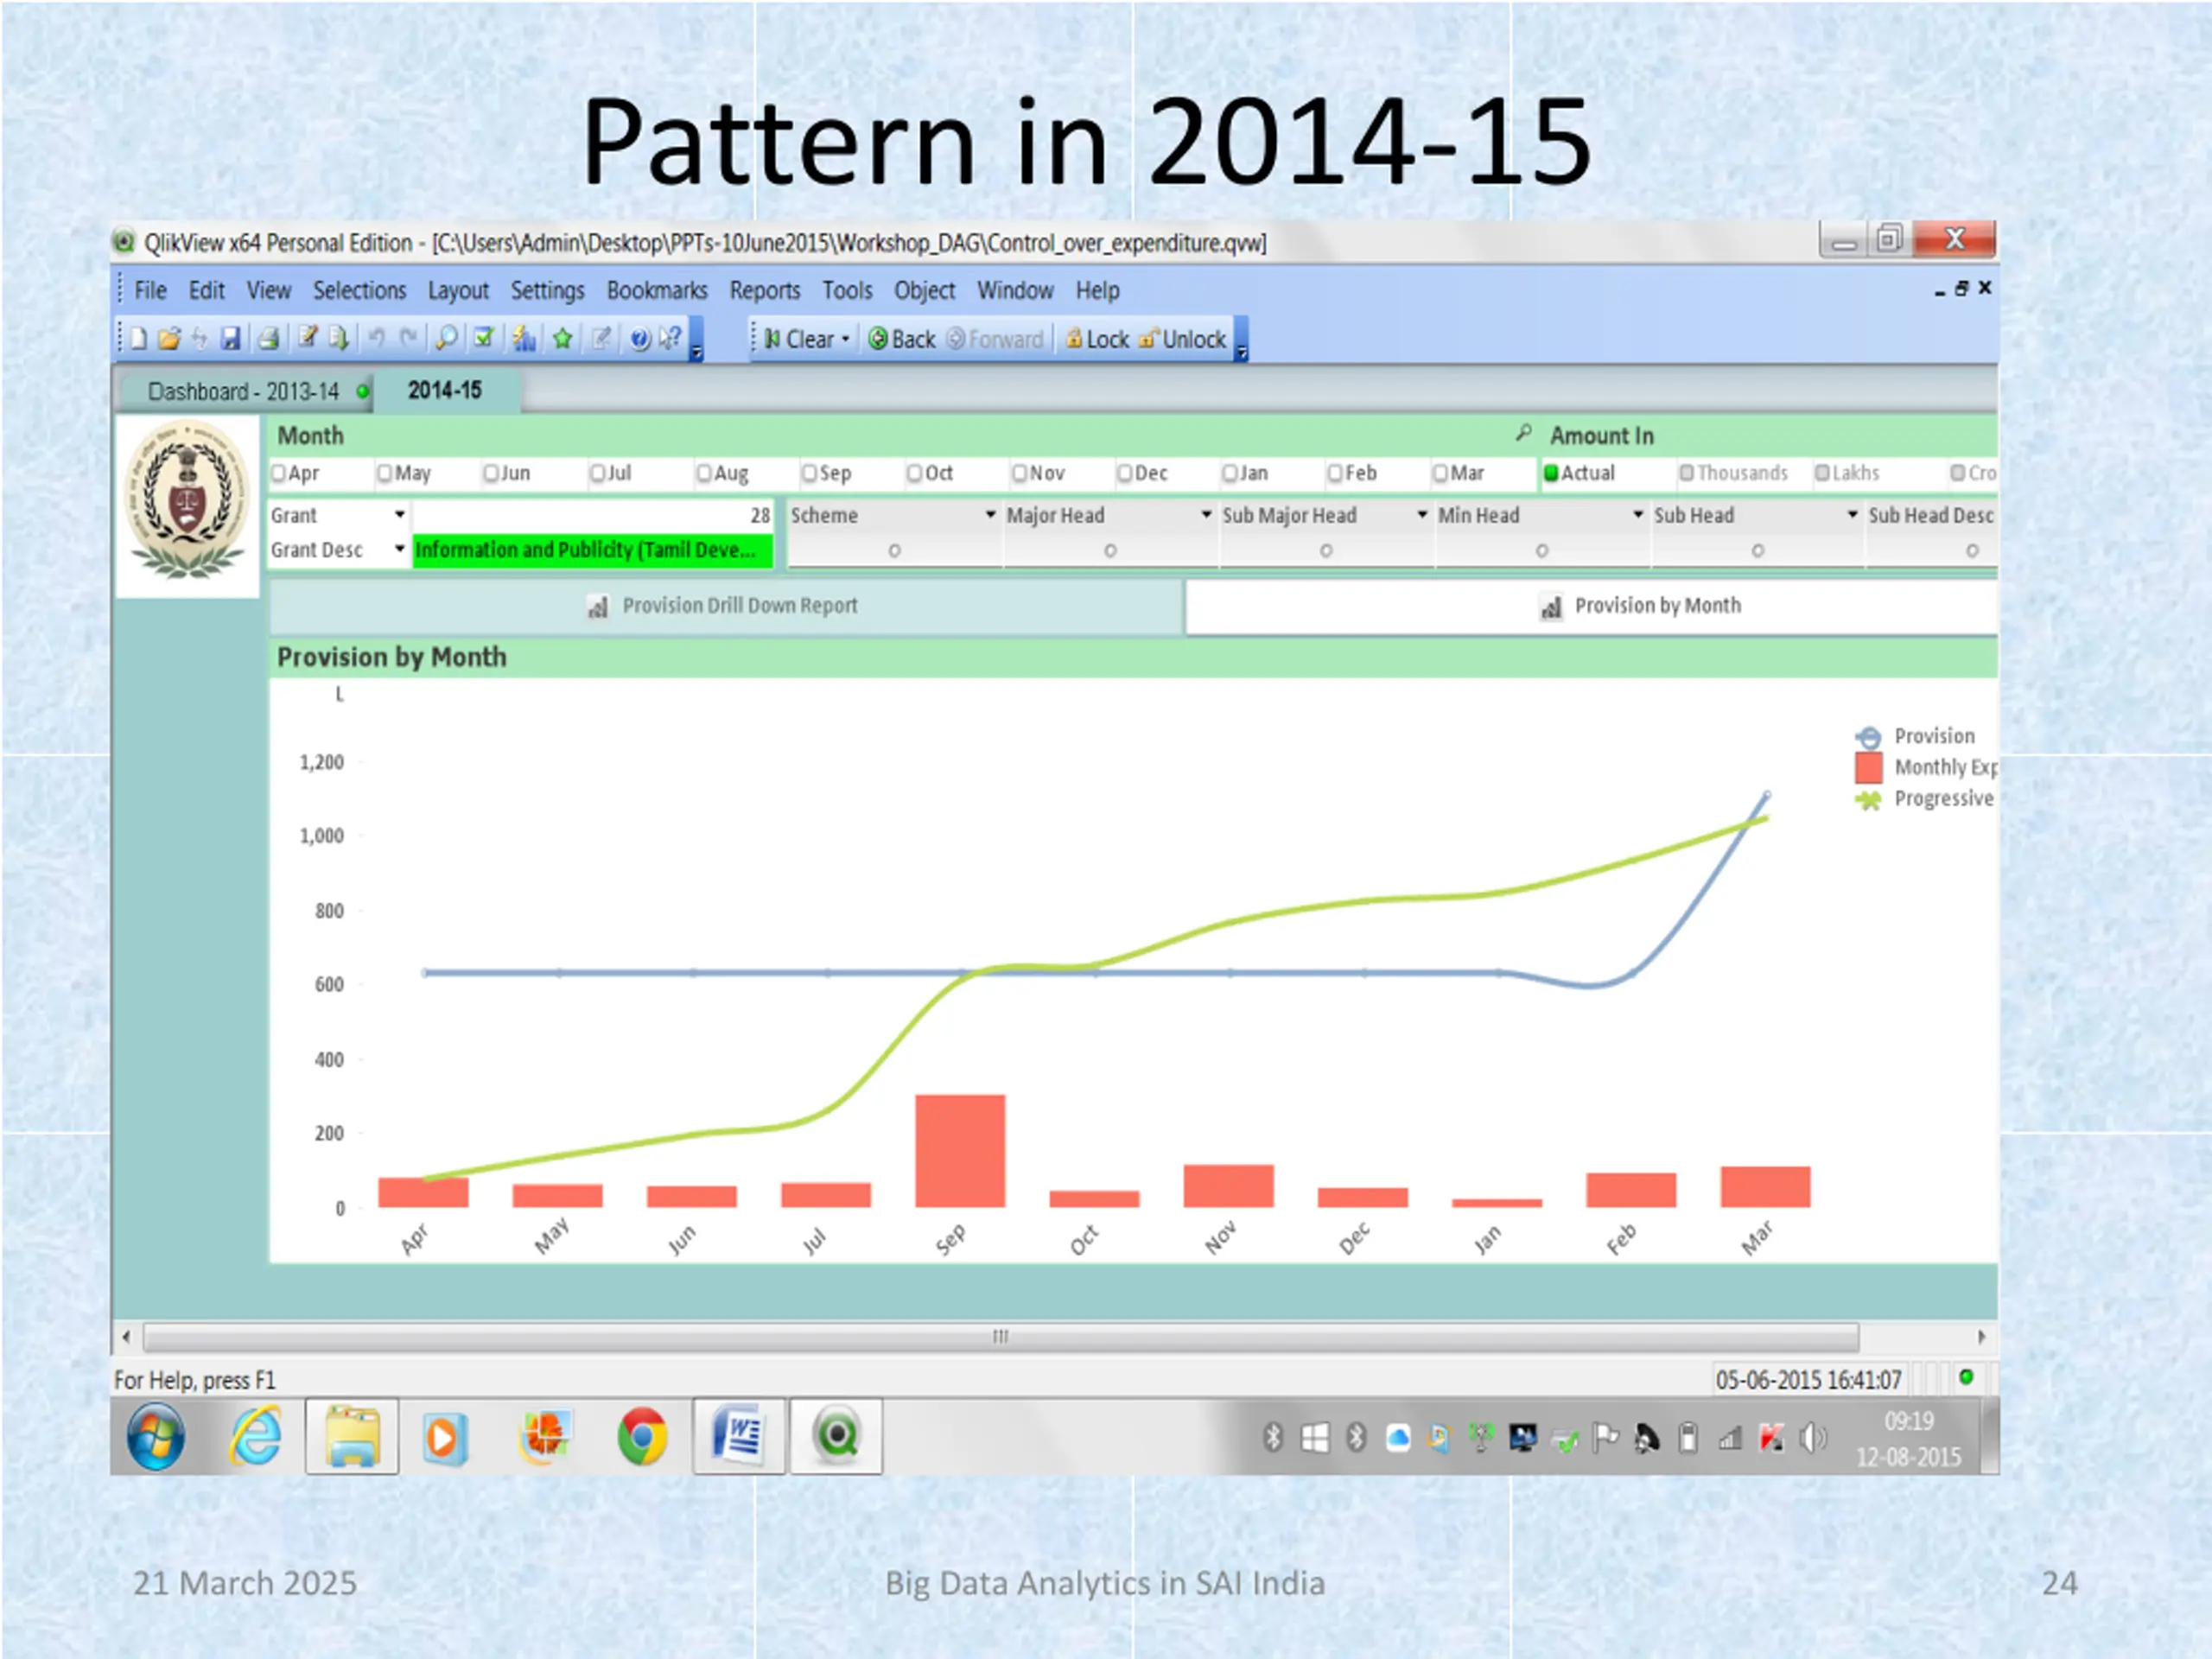Screen dimensions: 2212x1659
Task: Toggle the Thousands amount option
Action: [x=1687, y=473]
